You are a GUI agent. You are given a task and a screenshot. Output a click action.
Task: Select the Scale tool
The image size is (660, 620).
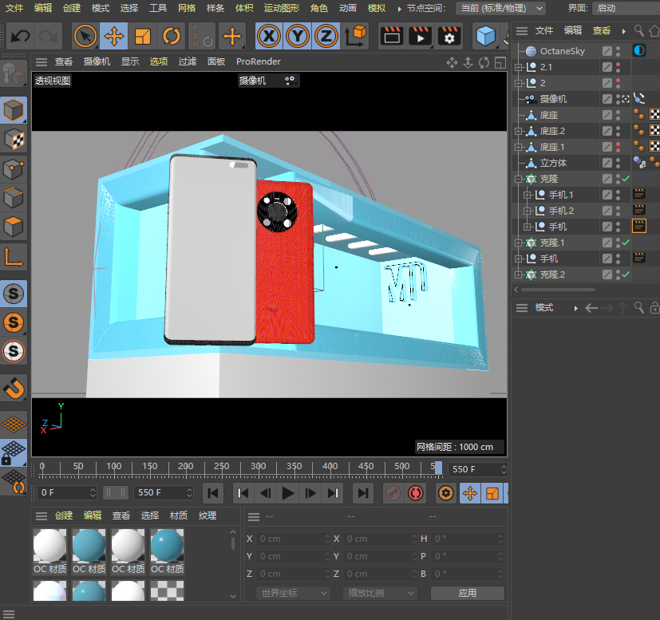pyautogui.click(x=143, y=36)
